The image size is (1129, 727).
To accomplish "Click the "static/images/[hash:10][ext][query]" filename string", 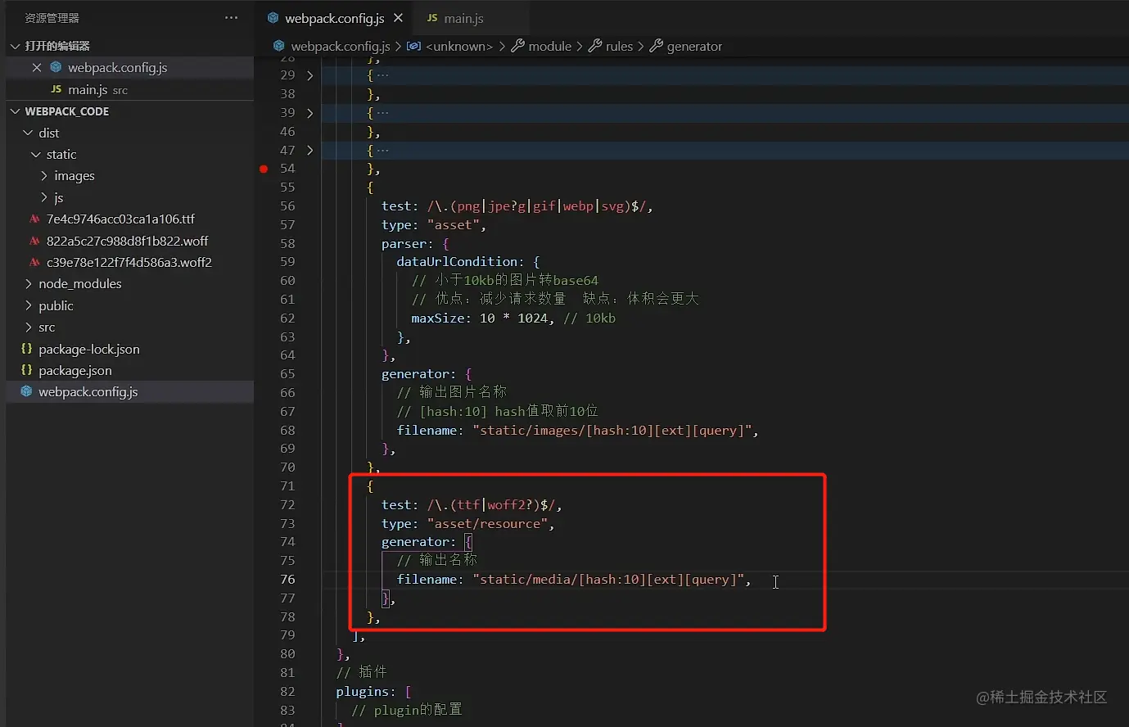I will tap(612, 431).
